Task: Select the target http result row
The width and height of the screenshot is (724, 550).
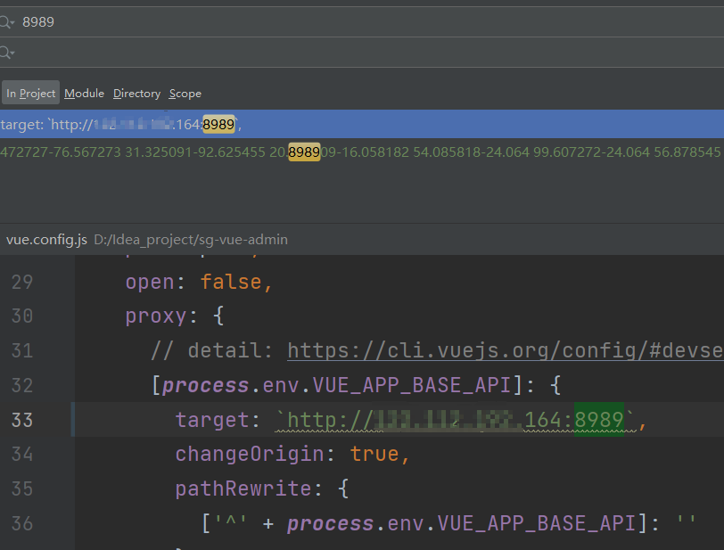Action: (362, 124)
